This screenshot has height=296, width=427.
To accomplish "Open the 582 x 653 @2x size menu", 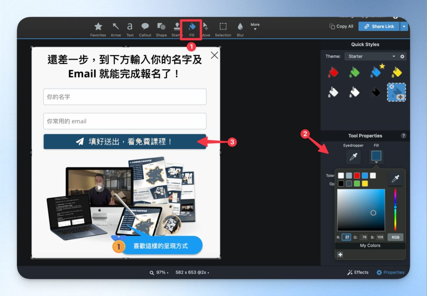I will click(x=192, y=272).
